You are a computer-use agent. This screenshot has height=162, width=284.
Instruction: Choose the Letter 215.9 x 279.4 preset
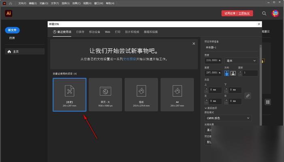point(141,94)
